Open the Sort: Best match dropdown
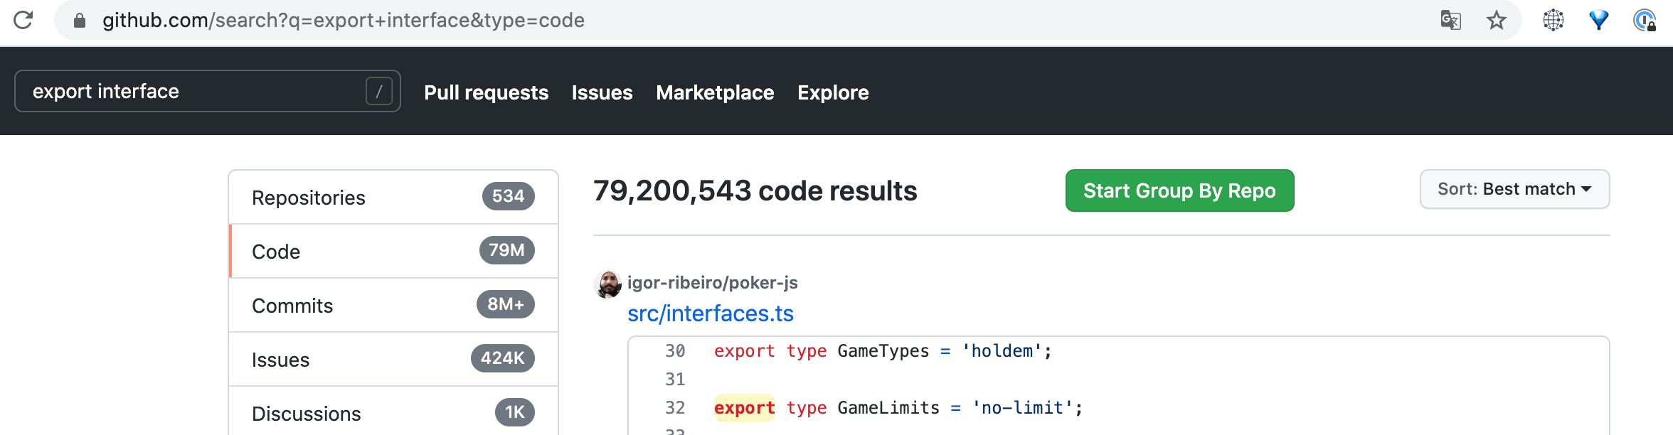The image size is (1673, 435). 1514,189
